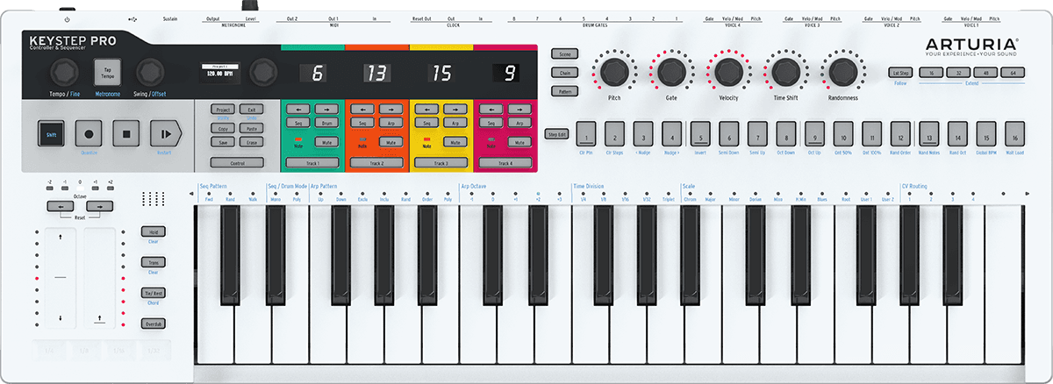This screenshot has height=384, width=1053.
Task: Click the Velocity encoder knob
Action: click(727, 72)
